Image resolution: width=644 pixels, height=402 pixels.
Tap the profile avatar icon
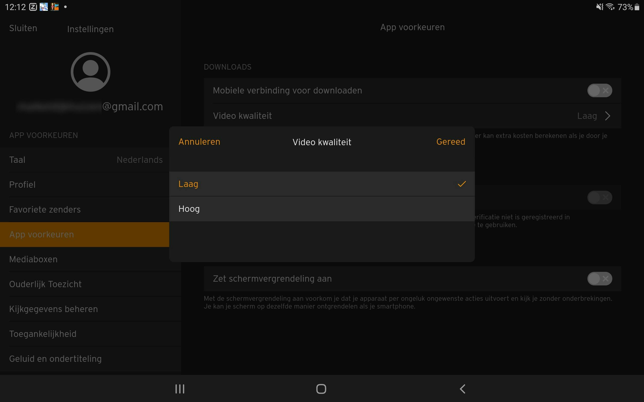click(91, 72)
